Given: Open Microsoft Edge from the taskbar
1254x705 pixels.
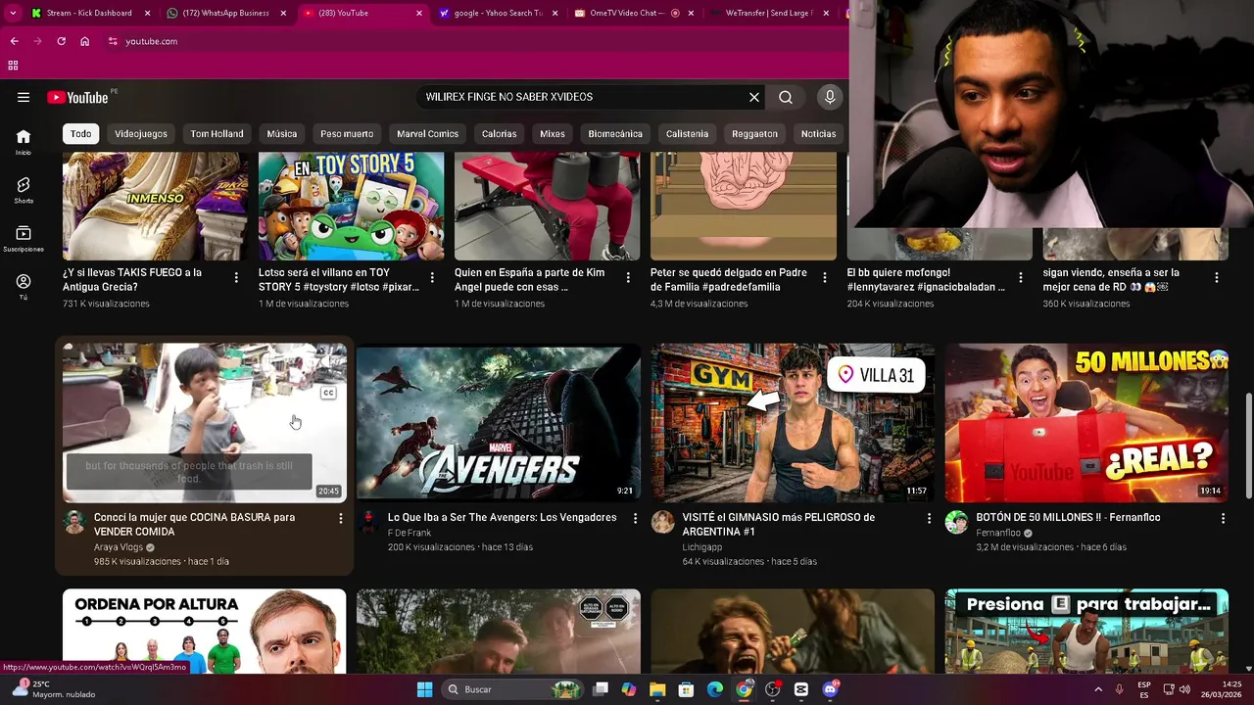Looking at the screenshot, I should tap(715, 689).
